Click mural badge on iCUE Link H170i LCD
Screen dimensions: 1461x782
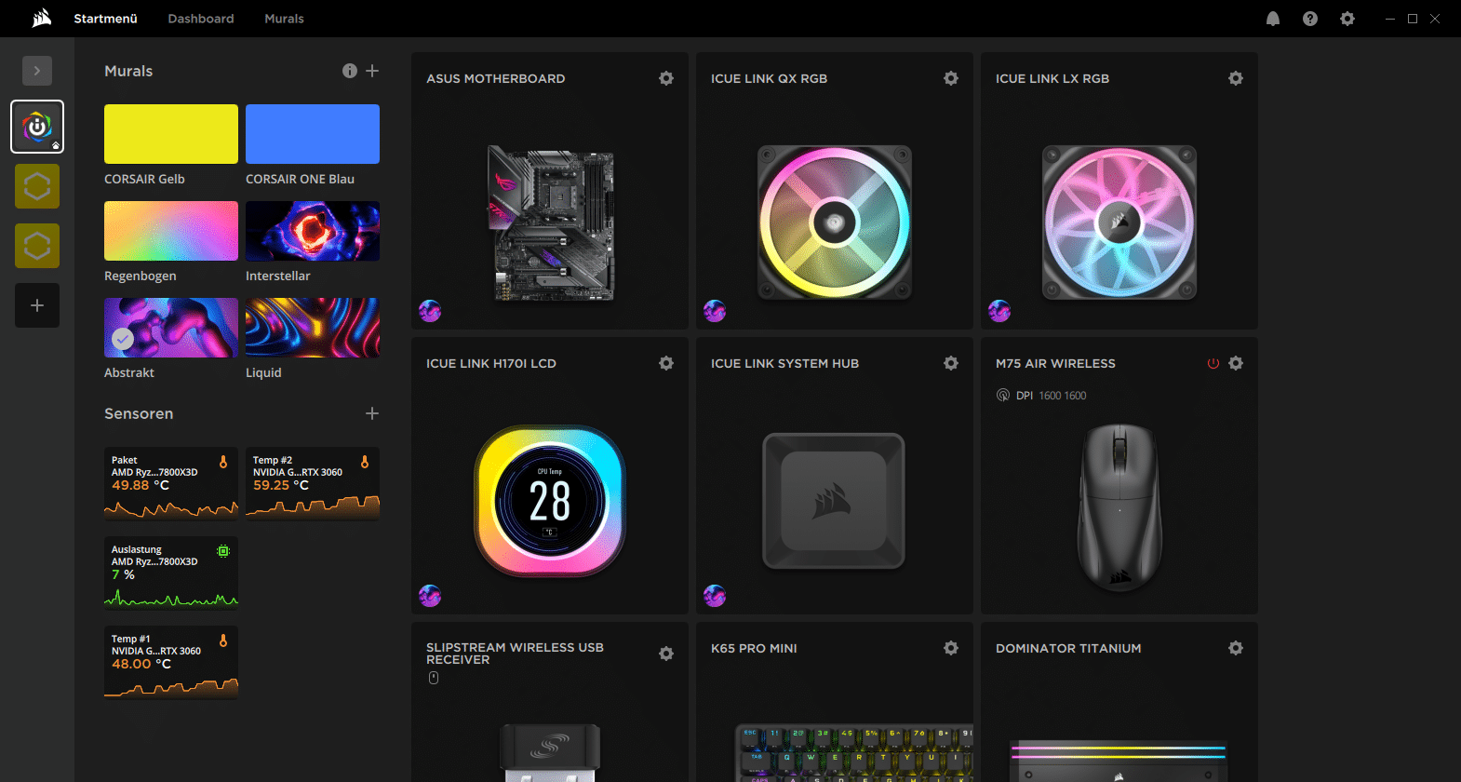click(430, 596)
